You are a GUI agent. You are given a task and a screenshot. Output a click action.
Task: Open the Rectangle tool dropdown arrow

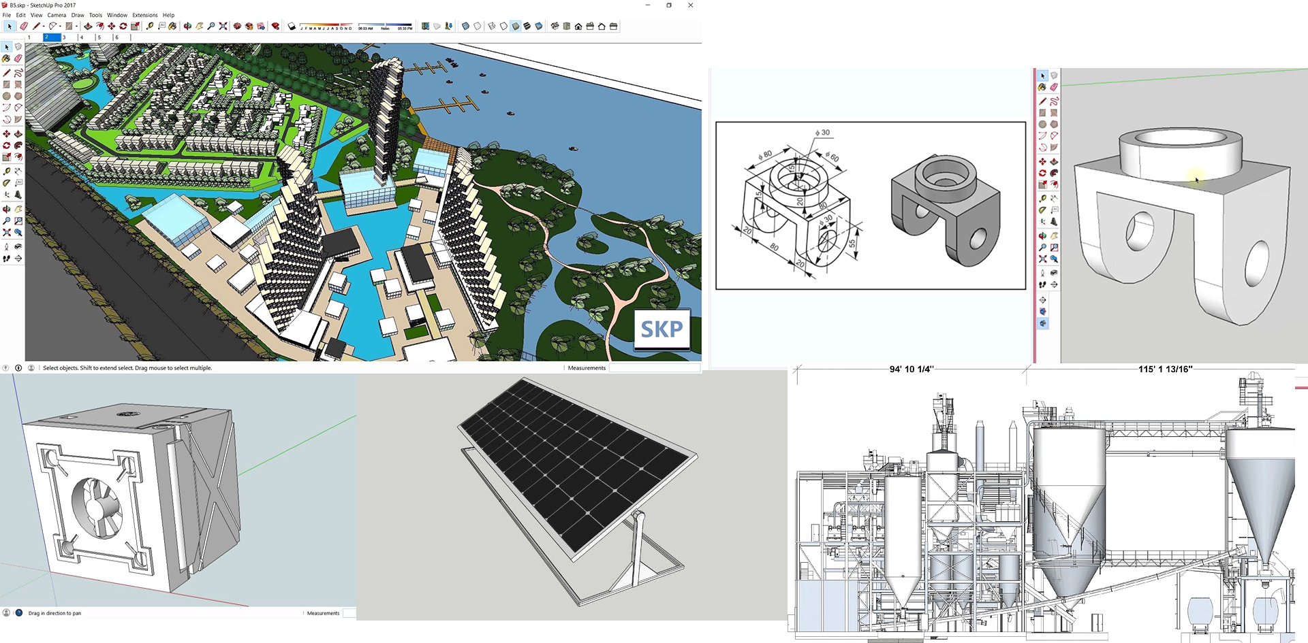click(76, 26)
